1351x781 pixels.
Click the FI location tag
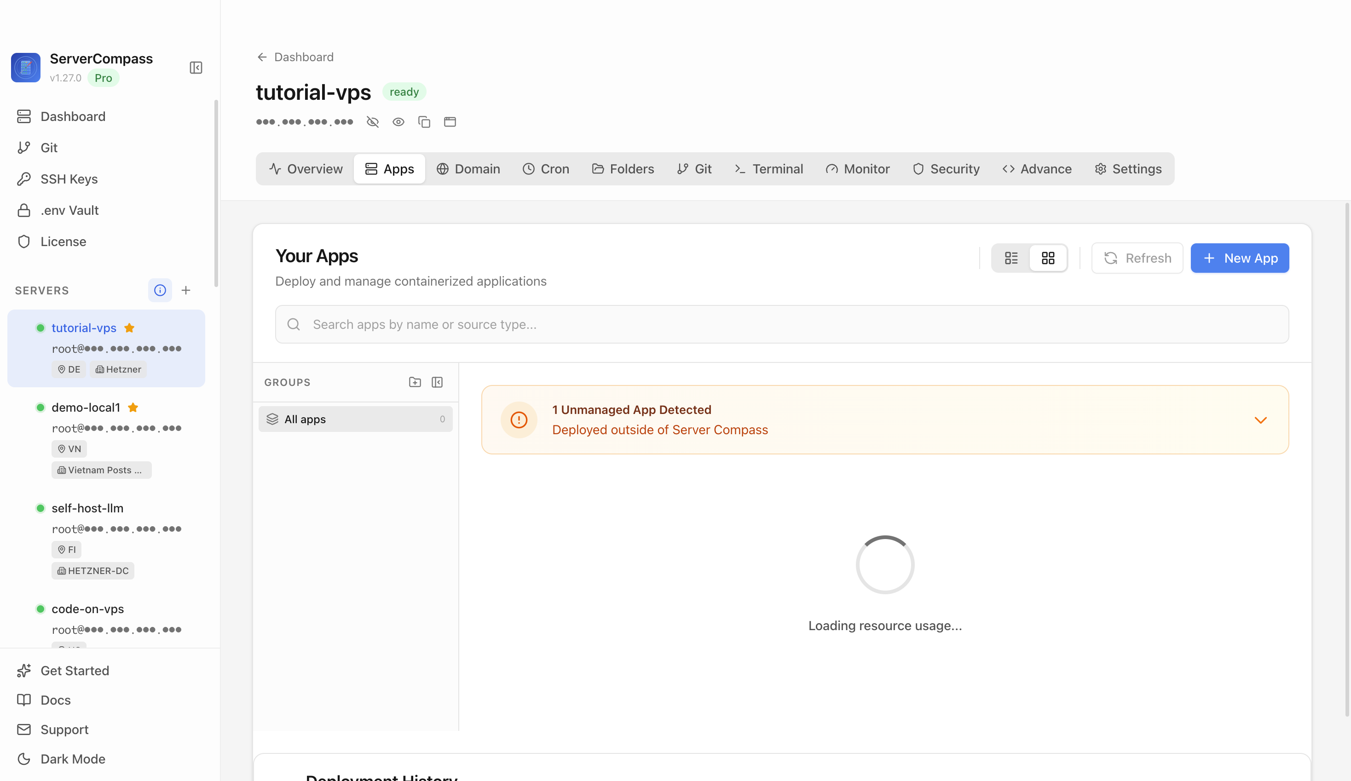tap(66, 550)
